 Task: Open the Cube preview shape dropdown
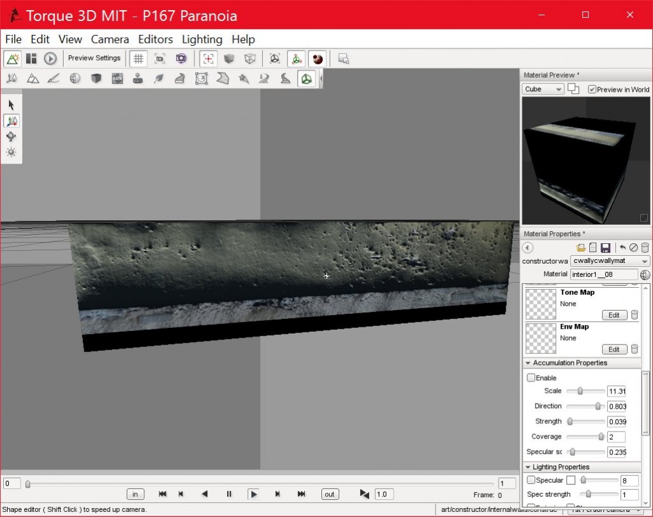[542, 89]
